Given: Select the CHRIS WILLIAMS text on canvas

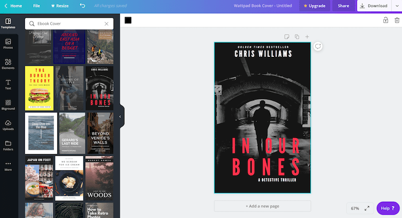Looking at the screenshot, I should pyautogui.click(x=263, y=54).
